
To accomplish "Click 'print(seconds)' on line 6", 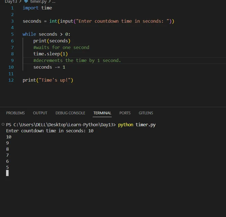I will pos(52,41).
